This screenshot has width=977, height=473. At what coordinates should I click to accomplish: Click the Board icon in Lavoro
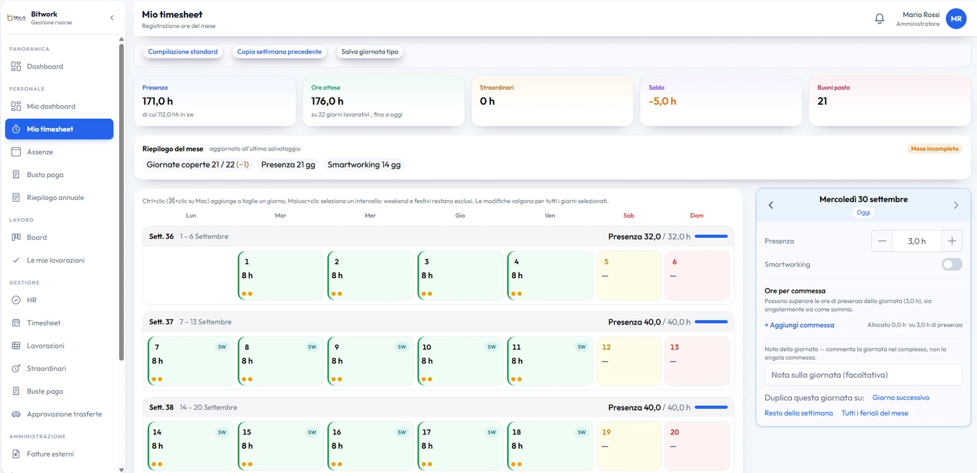coord(16,237)
